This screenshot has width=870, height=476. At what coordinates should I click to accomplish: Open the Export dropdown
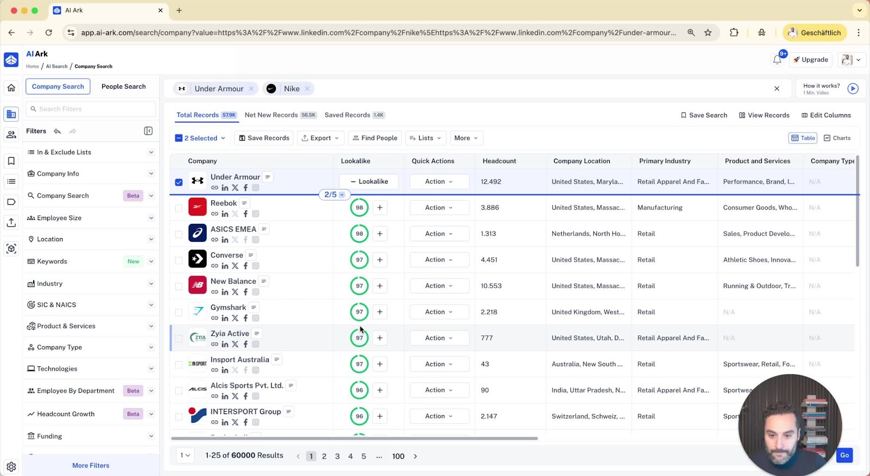(x=320, y=138)
